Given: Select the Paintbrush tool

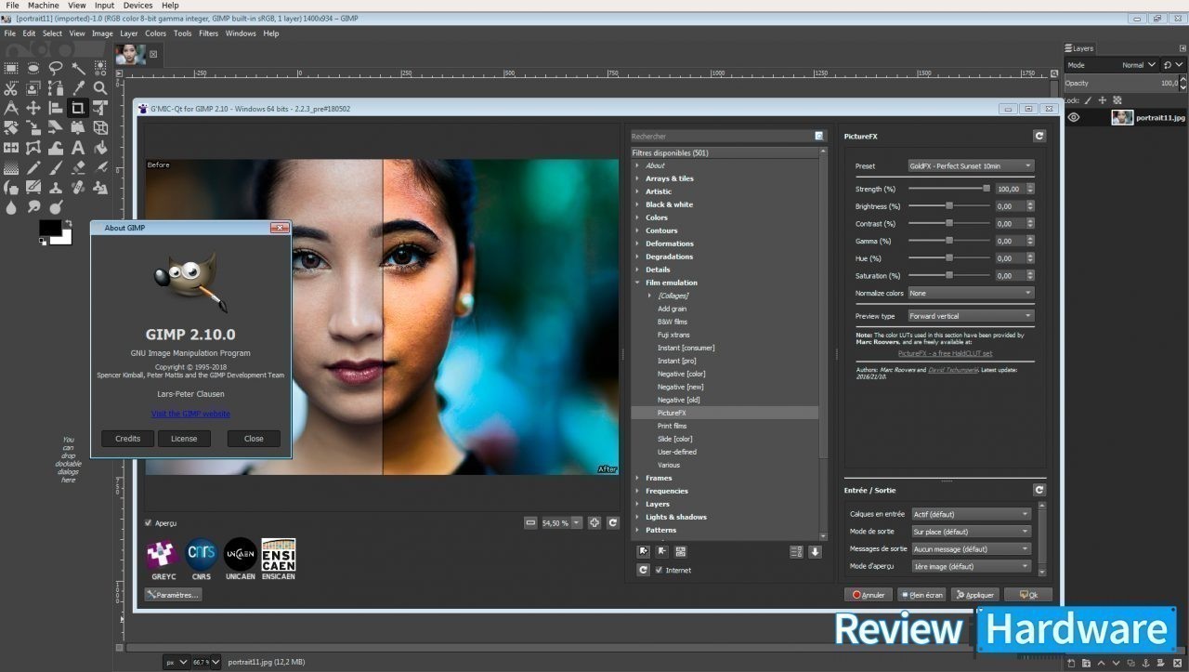Looking at the screenshot, I should coord(56,168).
